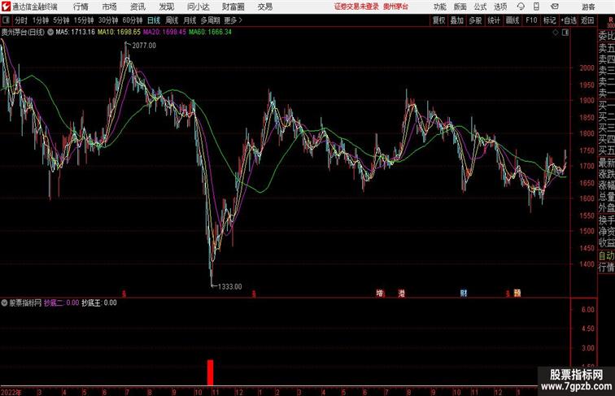Toggle the left sidebar panel icon beside 分时
The width and height of the screenshot is (615, 396).
coord(6,20)
